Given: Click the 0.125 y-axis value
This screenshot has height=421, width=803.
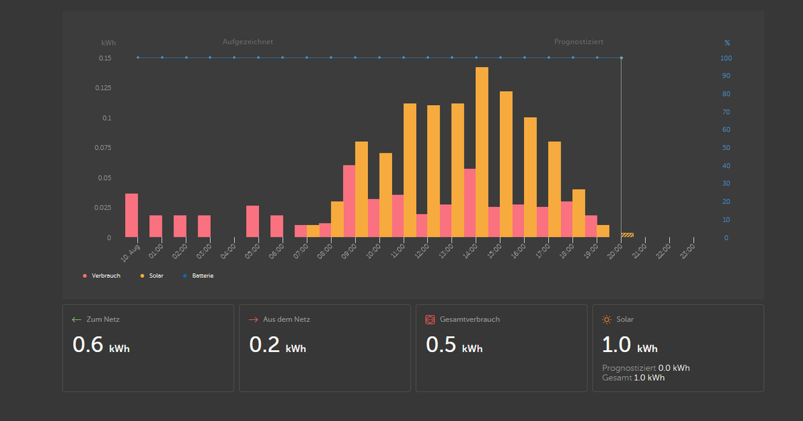Looking at the screenshot, I should pos(102,88).
